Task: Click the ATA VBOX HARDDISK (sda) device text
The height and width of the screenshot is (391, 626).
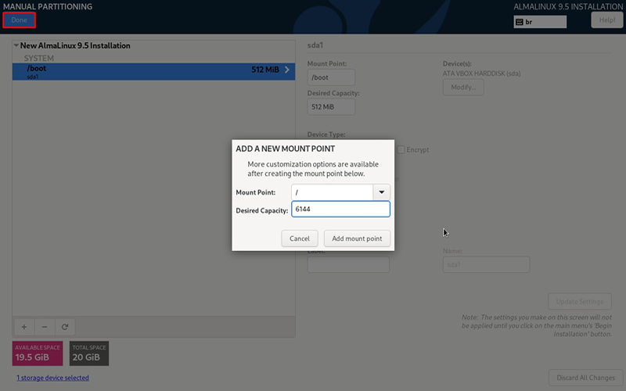Action: 481,74
